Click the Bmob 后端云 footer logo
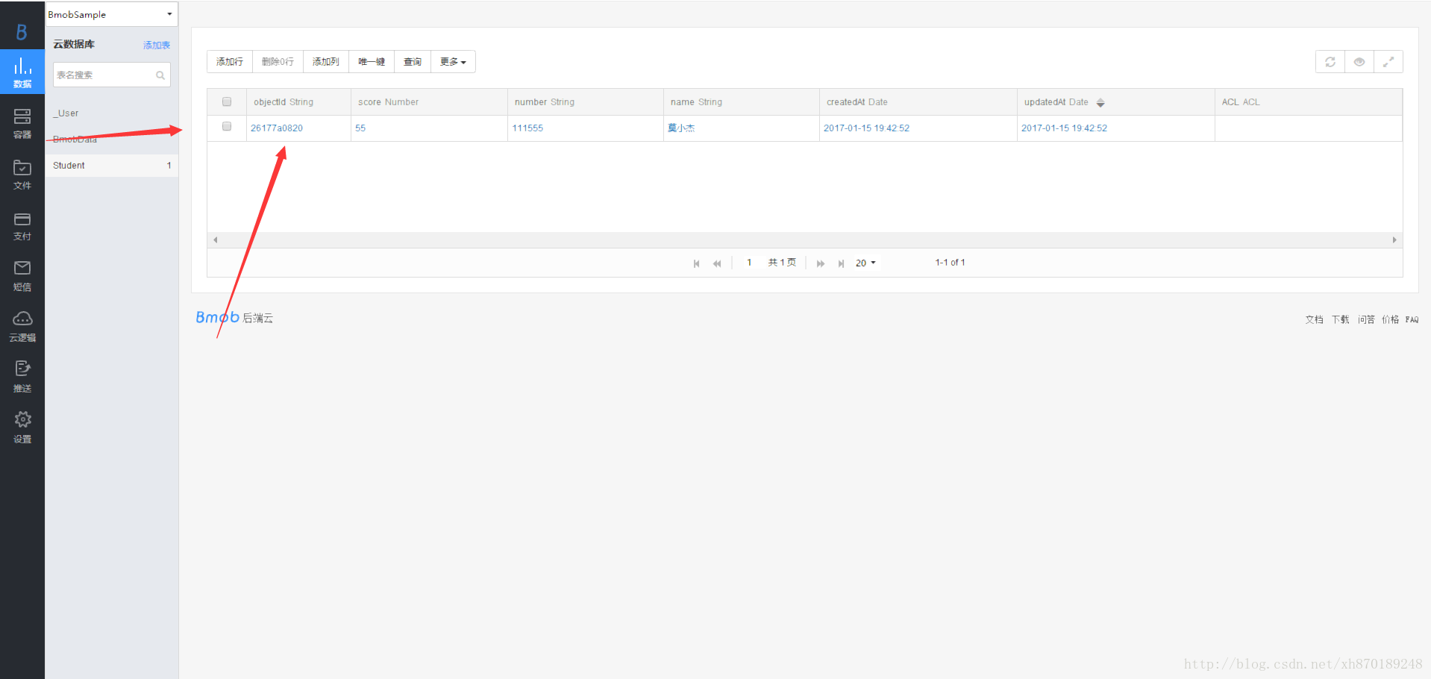Image resolution: width=1431 pixels, height=679 pixels. pyautogui.click(x=234, y=318)
